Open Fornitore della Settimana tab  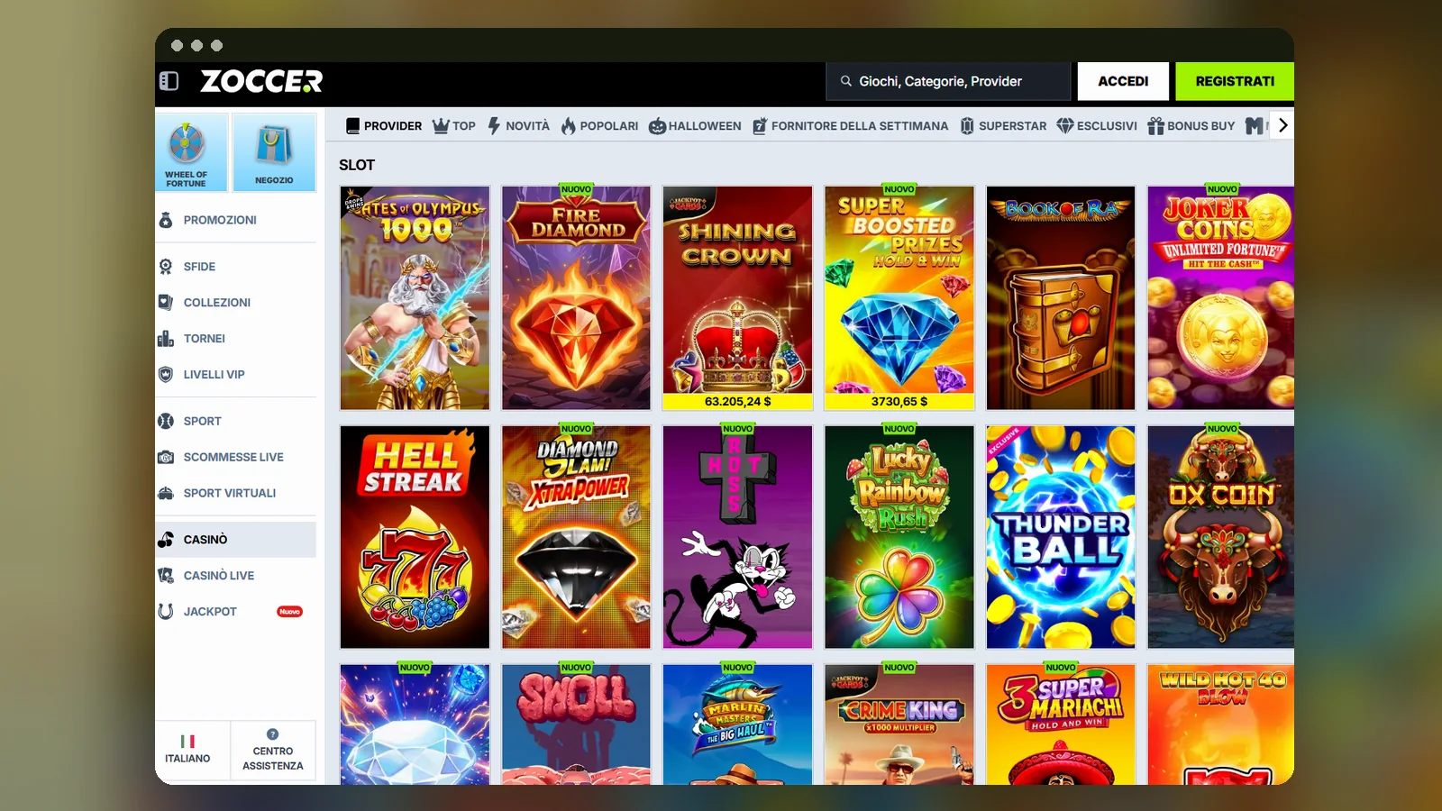click(850, 126)
